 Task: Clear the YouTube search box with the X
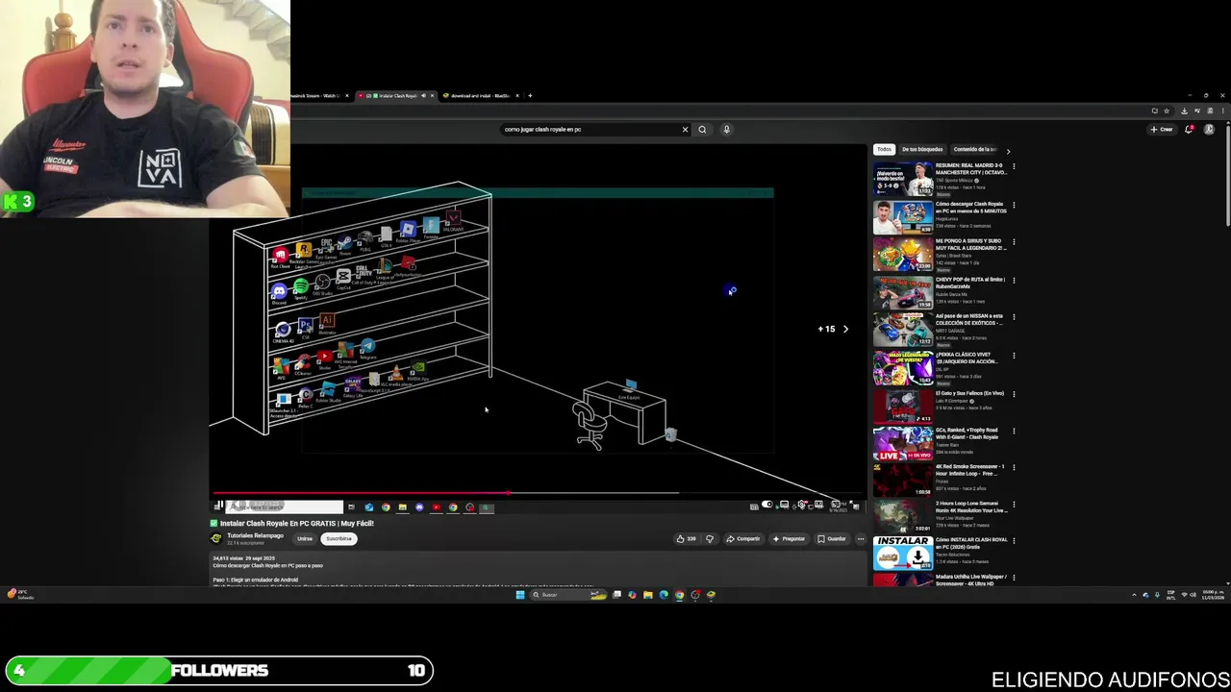tap(685, 129)
